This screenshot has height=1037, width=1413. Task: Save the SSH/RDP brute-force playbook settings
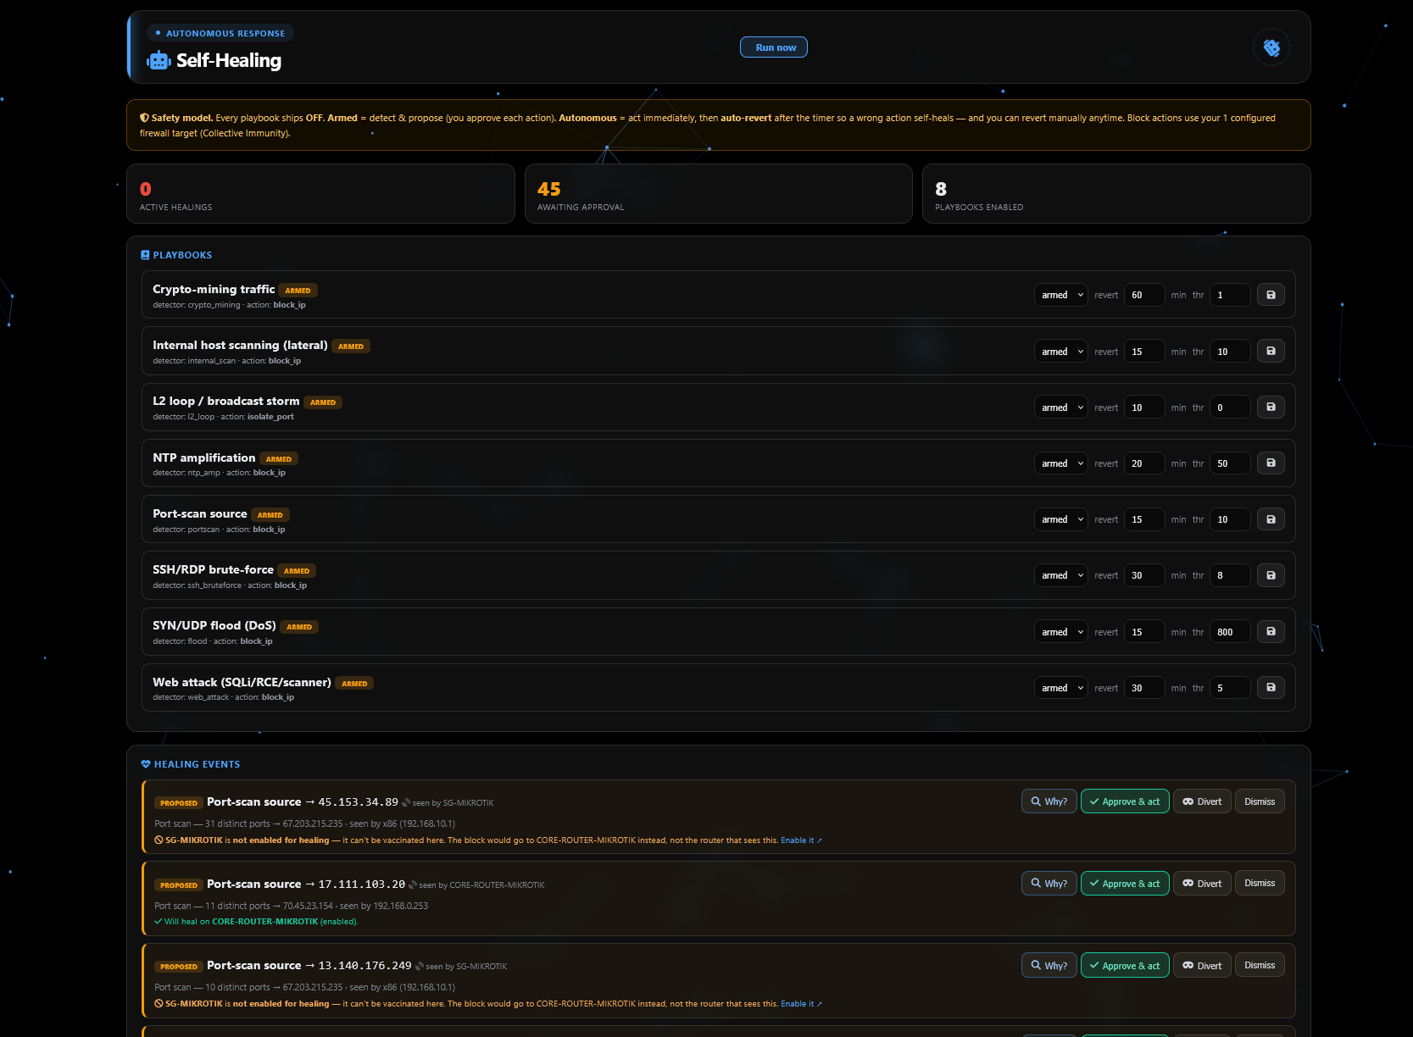(x=1271, y=575)
